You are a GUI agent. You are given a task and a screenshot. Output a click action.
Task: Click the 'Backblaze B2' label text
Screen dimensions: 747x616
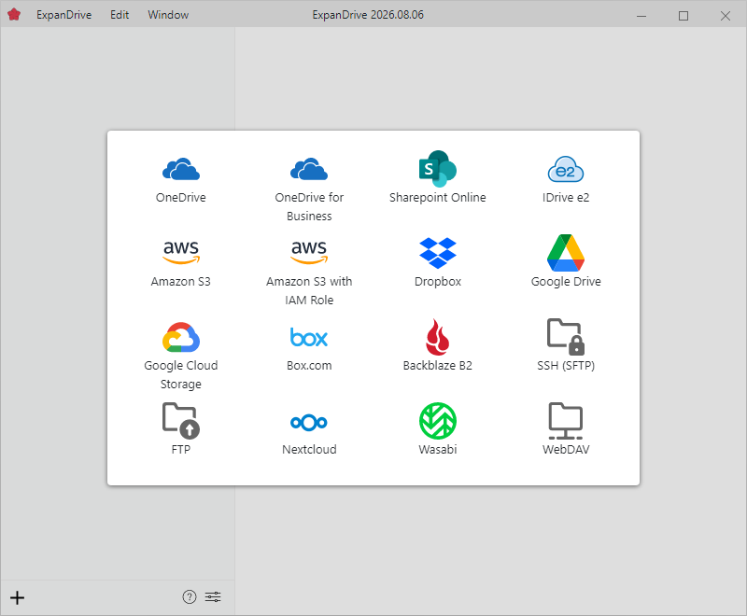tap(438, 366)
